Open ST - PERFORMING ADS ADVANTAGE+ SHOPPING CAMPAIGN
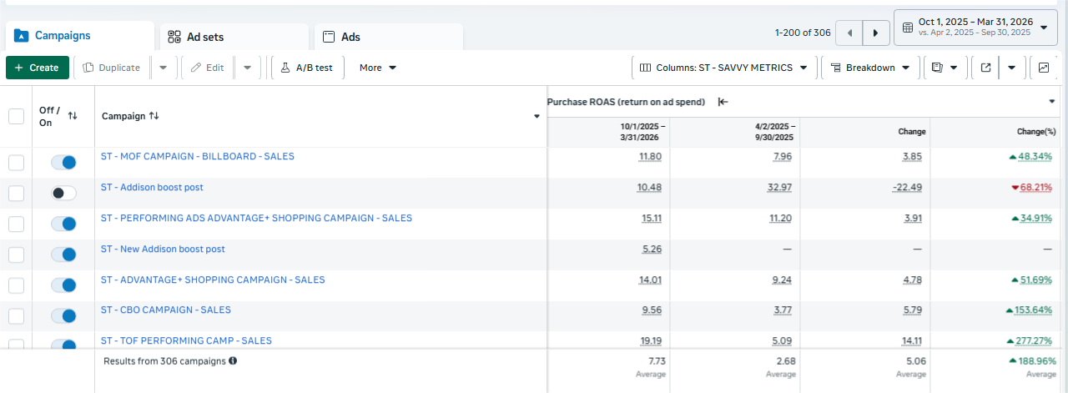 point(256,219)
